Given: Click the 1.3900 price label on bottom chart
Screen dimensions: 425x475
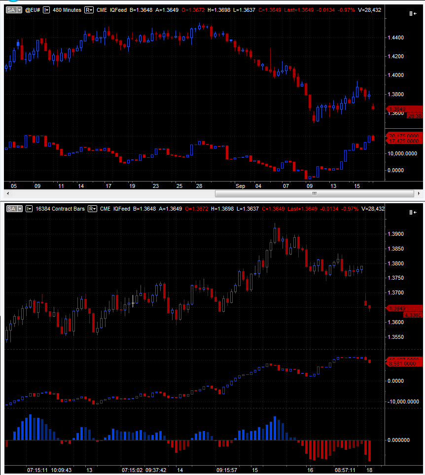Looking at the screenshot, I should click(x=395, y=234).
